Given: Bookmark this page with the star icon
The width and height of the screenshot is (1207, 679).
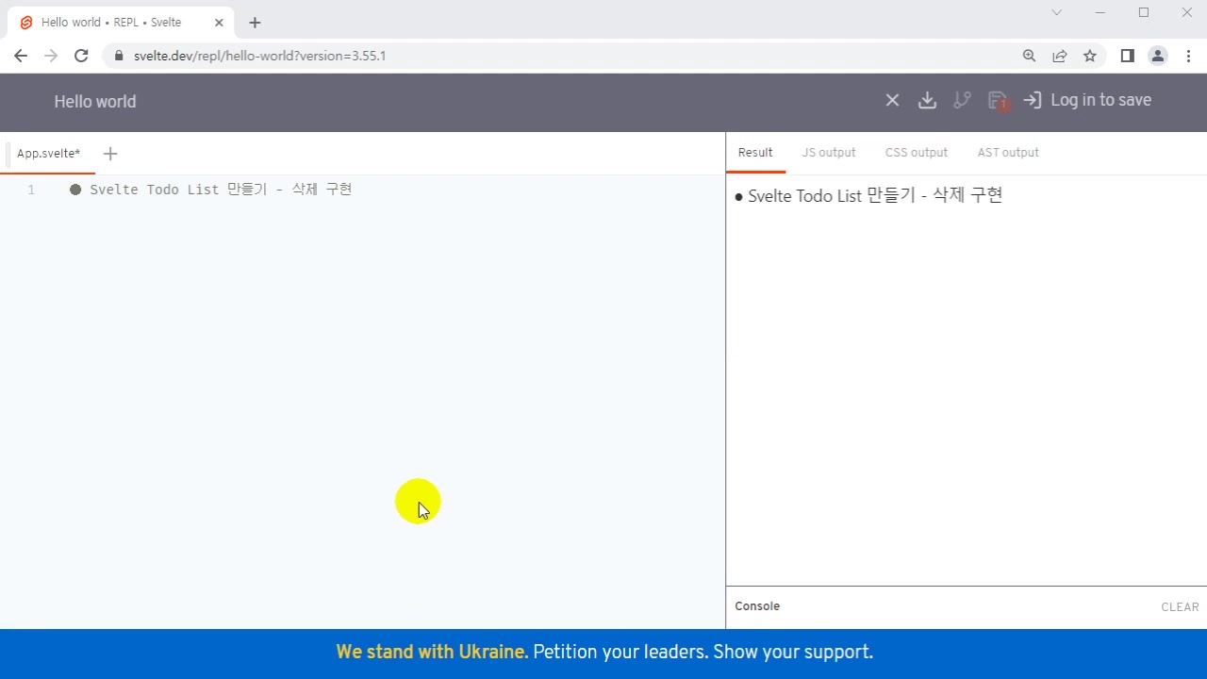Looking at the screenshot, I should 1090,56.
